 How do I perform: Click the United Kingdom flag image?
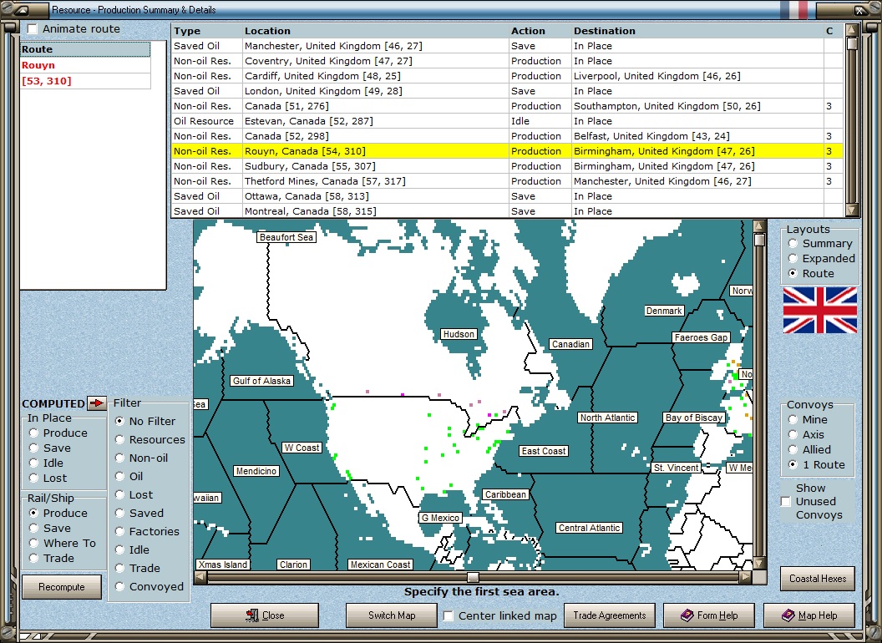pos(819,310)
